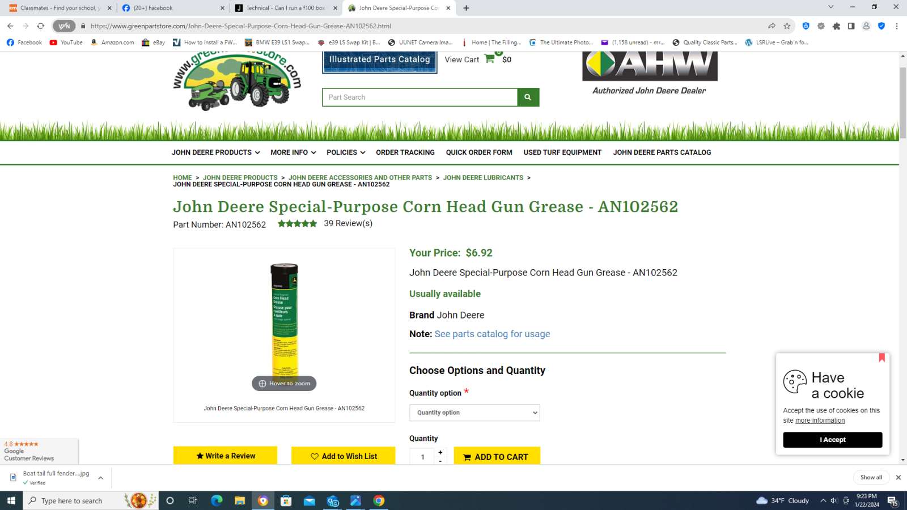
Task: Expand MORE INFO menu
Action: click(293, 152)
